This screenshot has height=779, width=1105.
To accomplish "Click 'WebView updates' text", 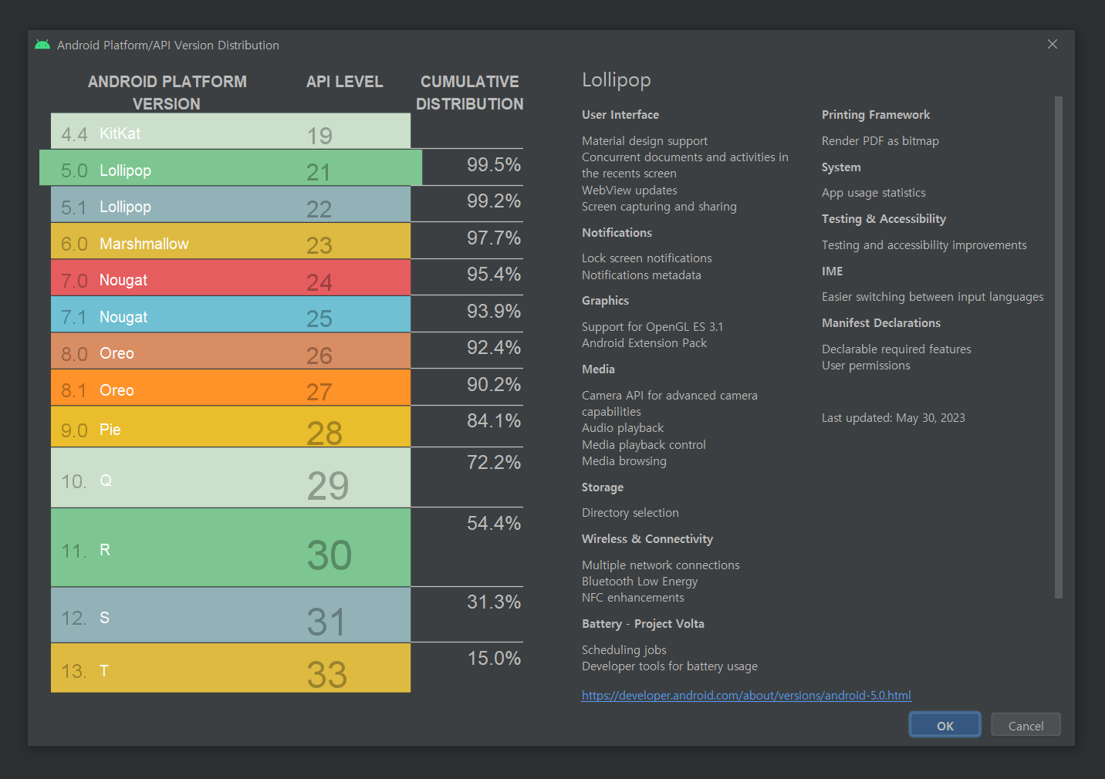I will (630, 191).
